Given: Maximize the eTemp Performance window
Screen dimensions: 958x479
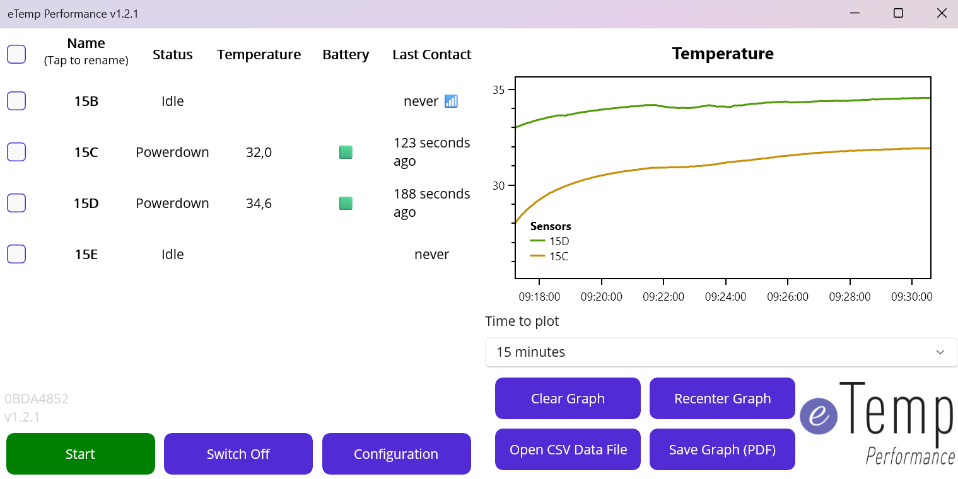Looking at the screenshot, I should pos(899,13).
